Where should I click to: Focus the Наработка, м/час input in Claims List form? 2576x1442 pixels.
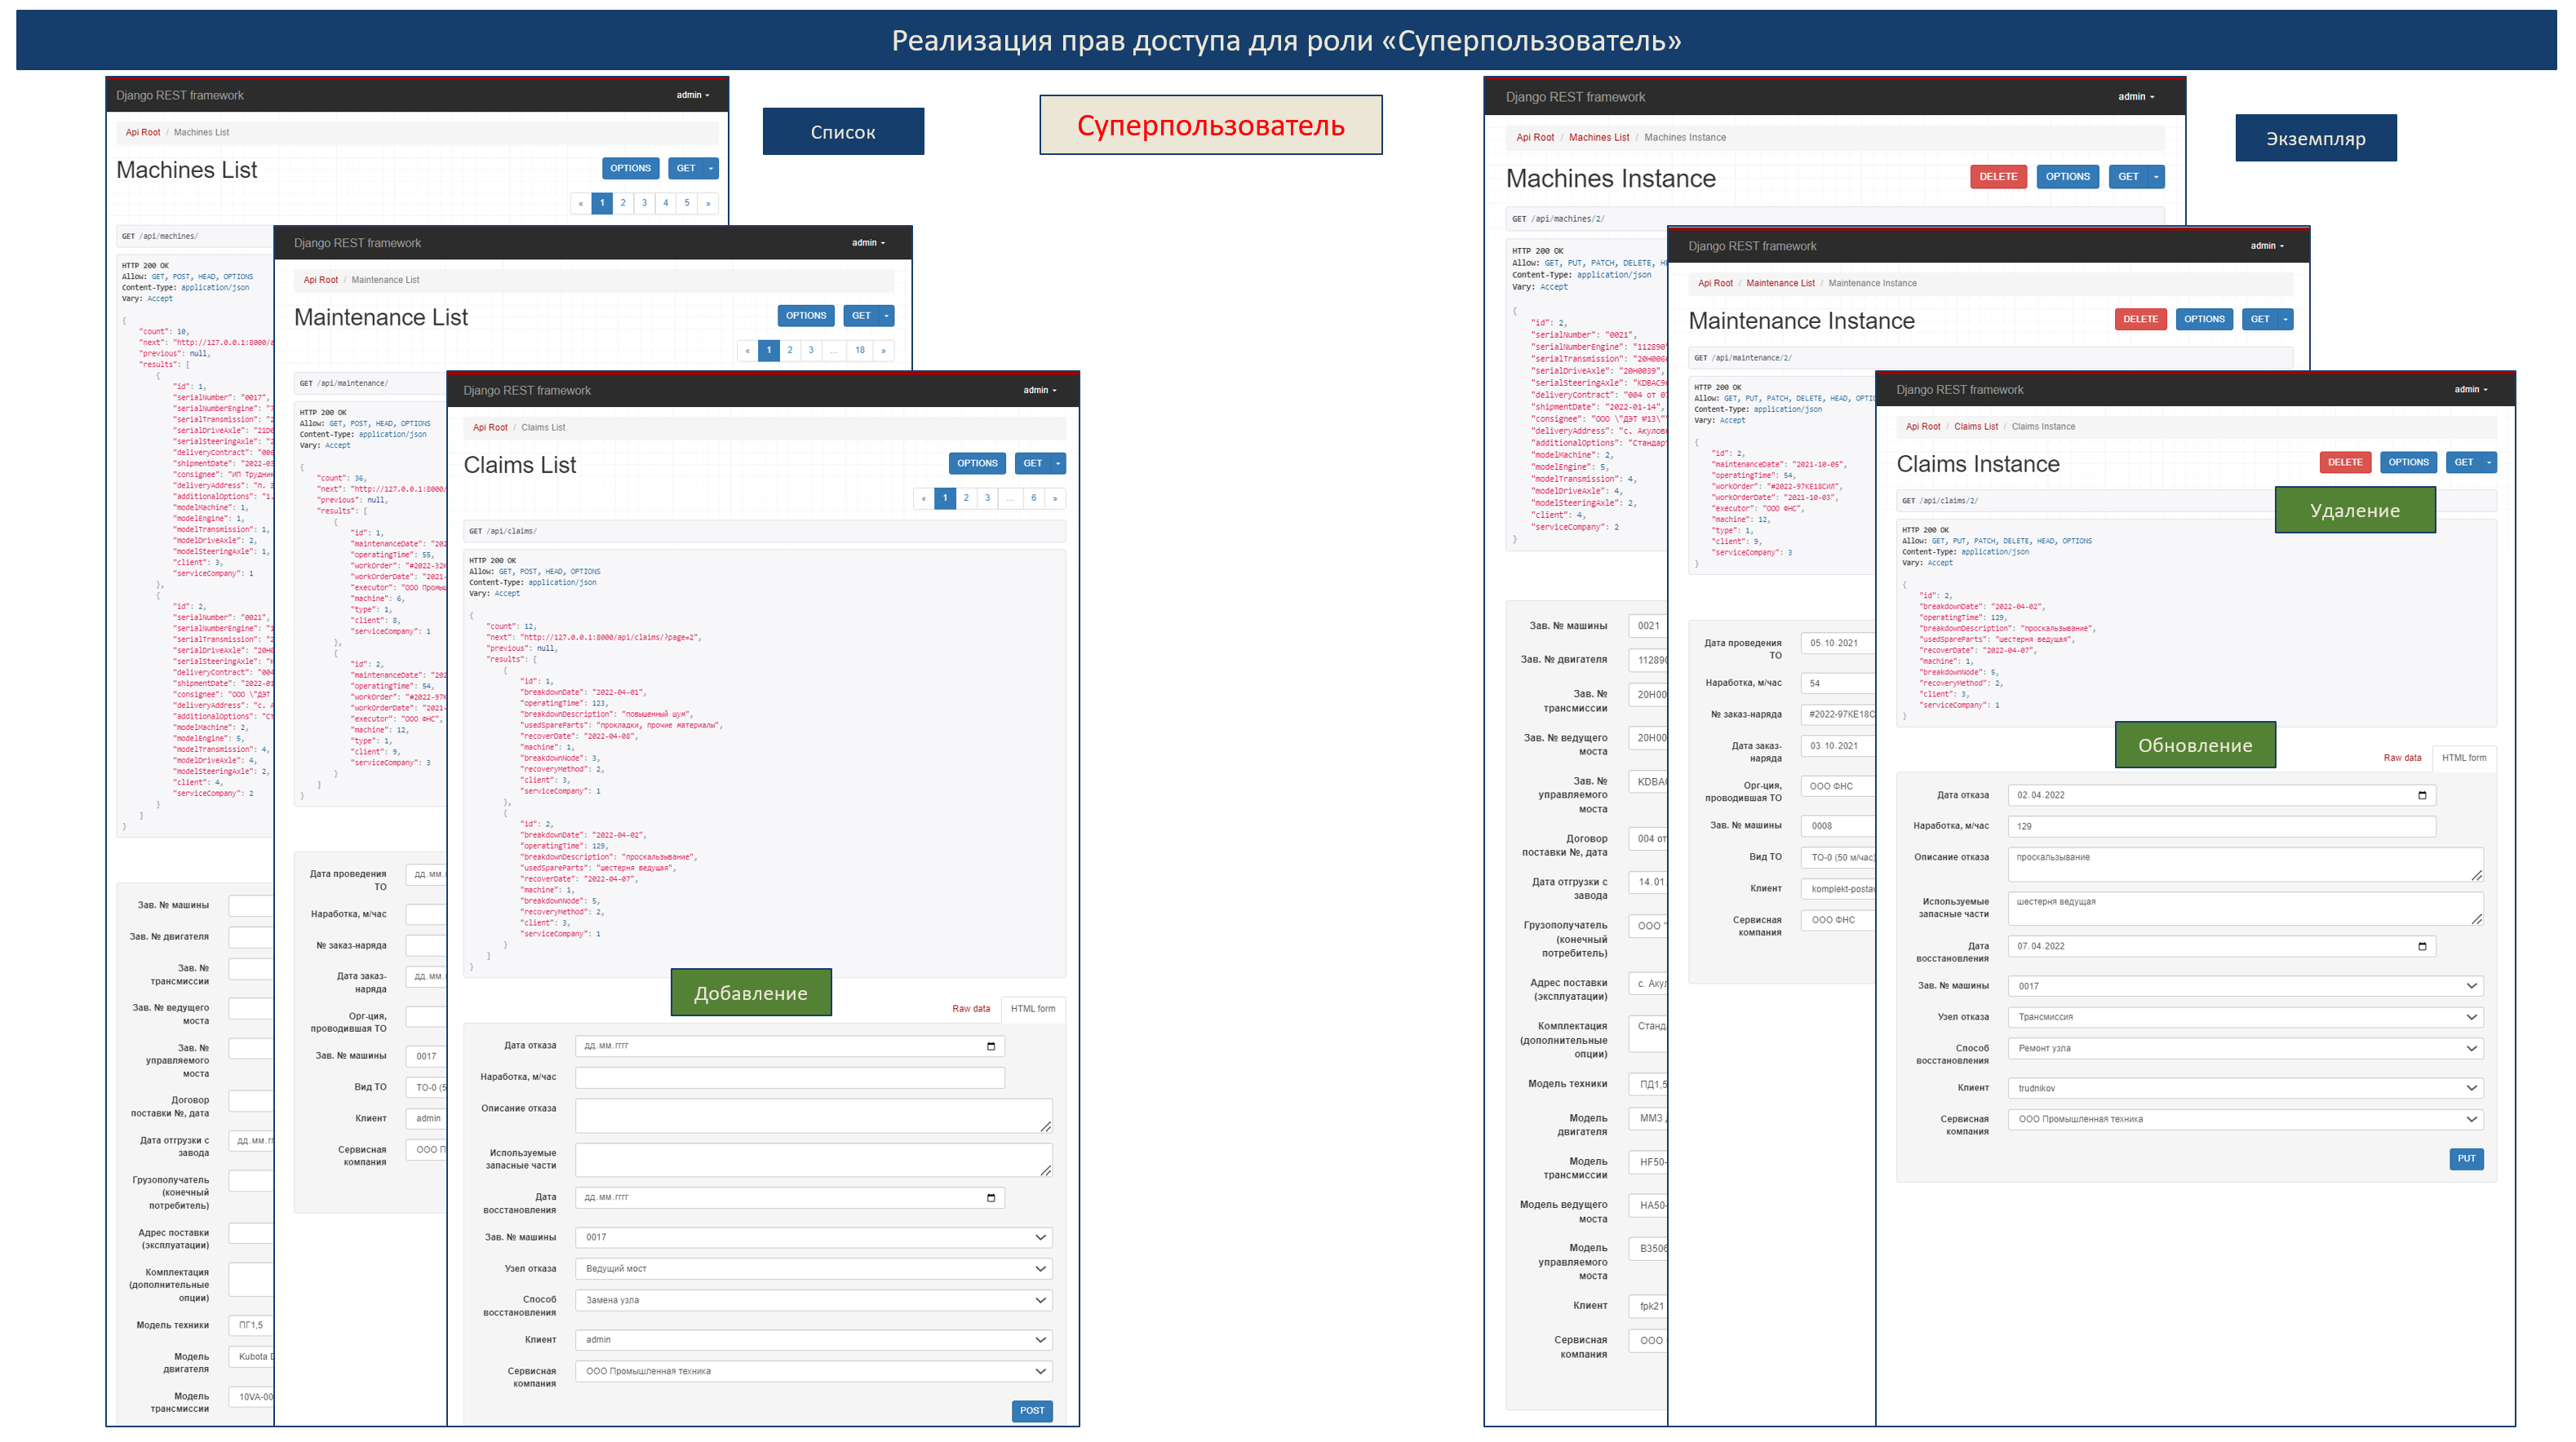pyautogui.click(x=789, y=1077)
